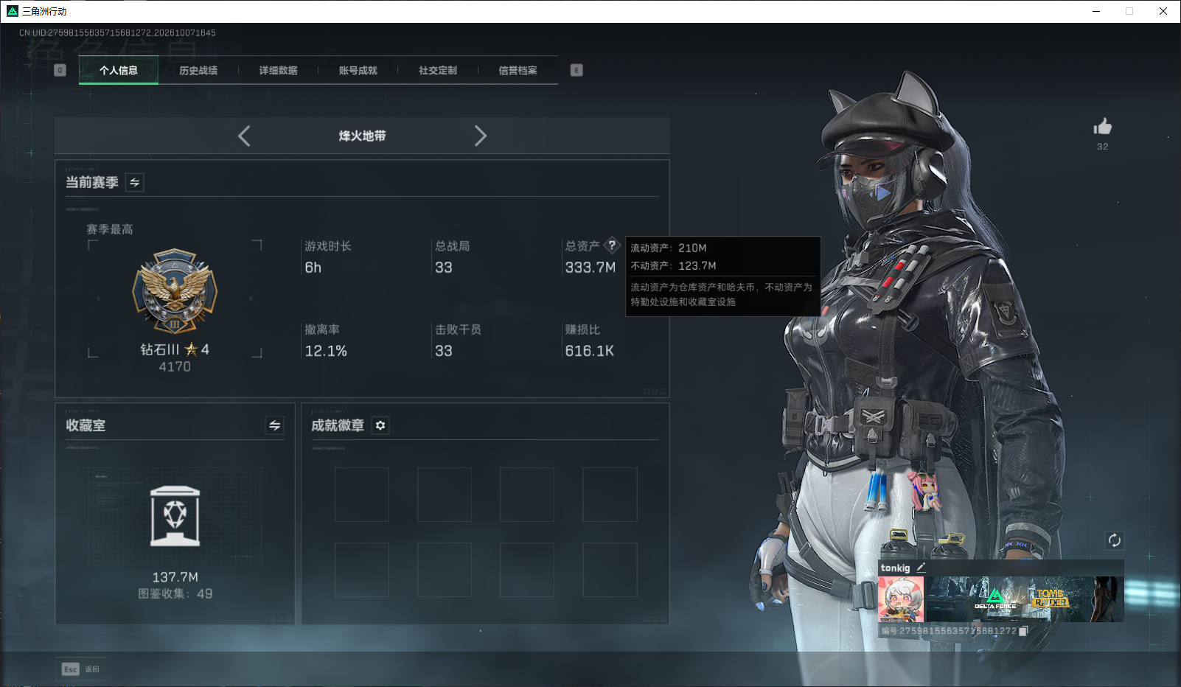This screenshot has width=1181, height=687.
Task: Click the 137.7M collection value
Action: coord(175,577)
